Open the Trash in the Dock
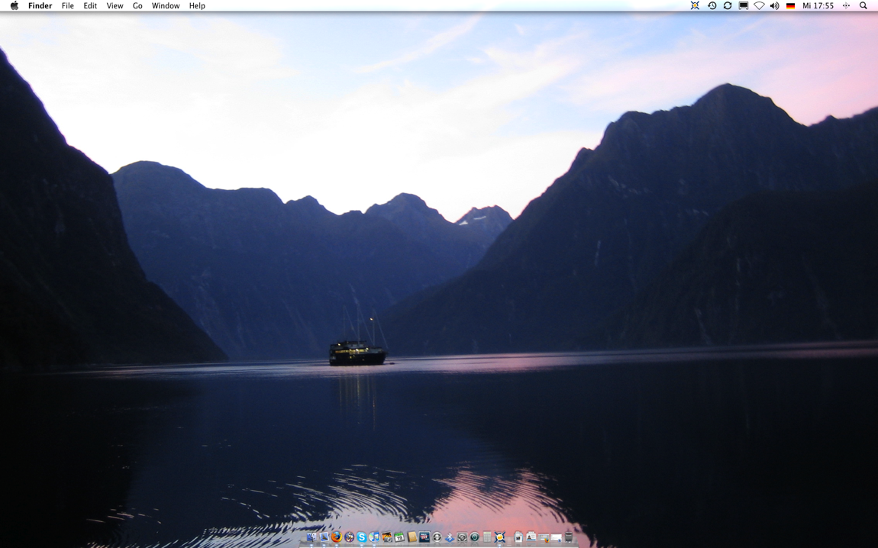Screen dimensions: 878x548 569,537
